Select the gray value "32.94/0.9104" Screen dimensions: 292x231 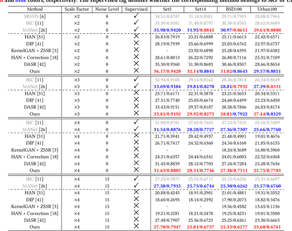[x=167, y=80]
